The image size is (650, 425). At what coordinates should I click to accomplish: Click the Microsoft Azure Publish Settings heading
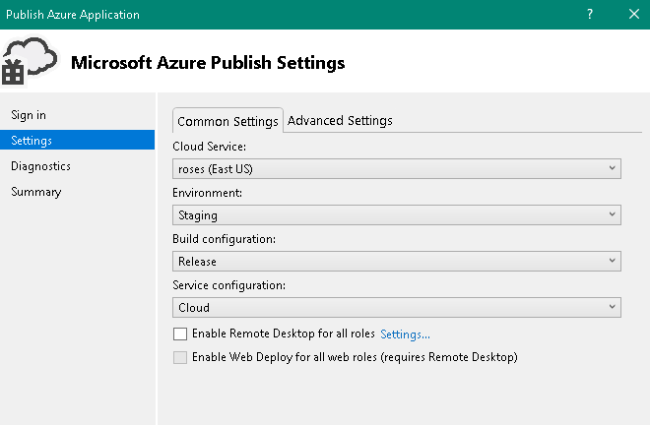pyautogui.click(x=208, y=63)
